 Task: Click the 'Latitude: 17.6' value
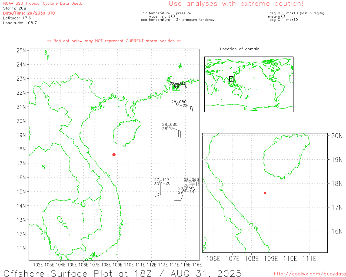17,18
